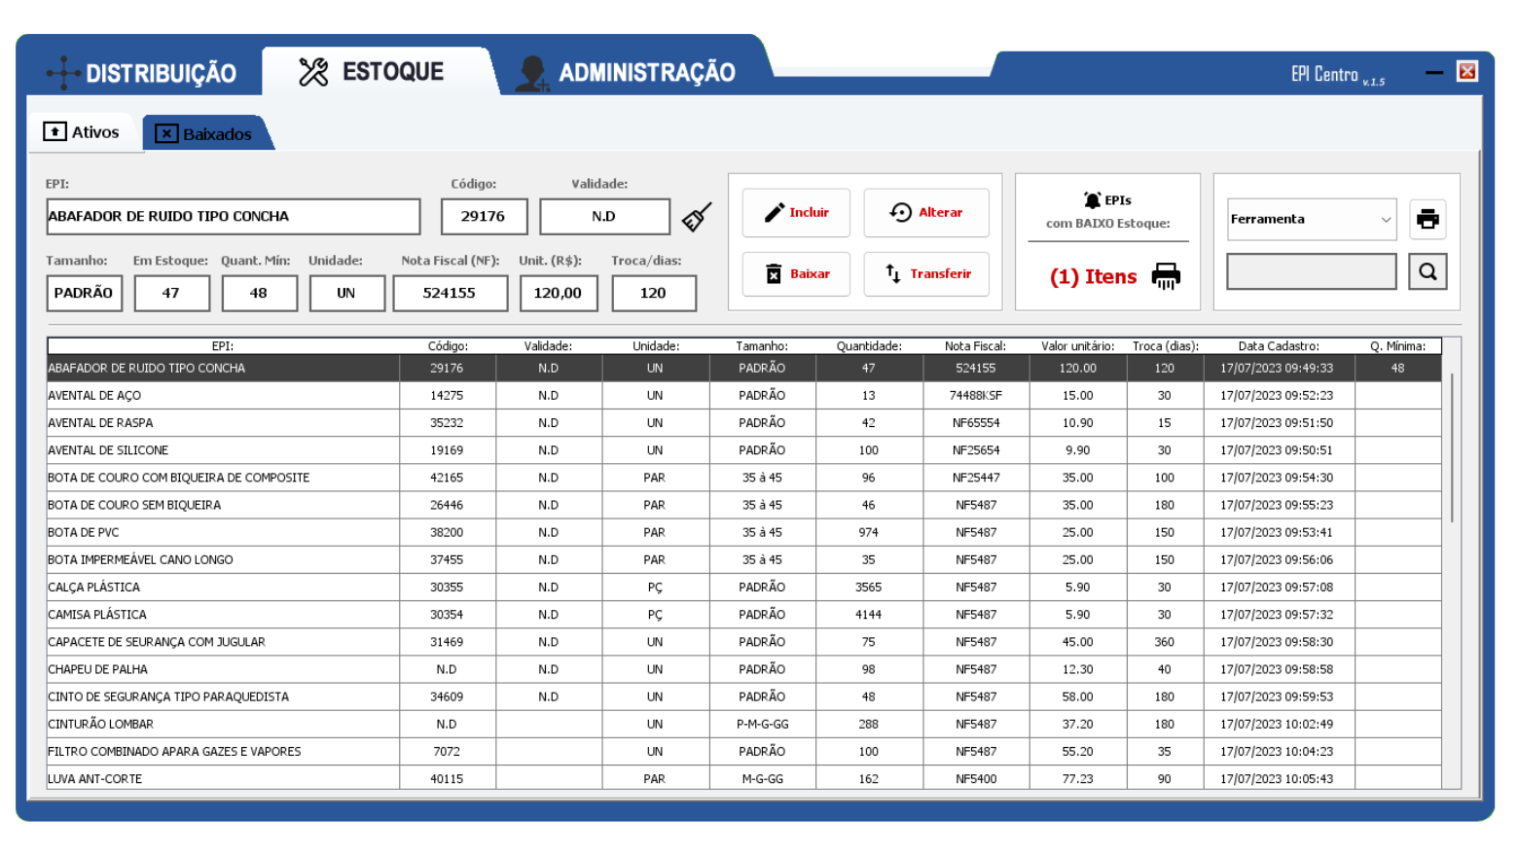Click the magnifying glass search button

(1427, 272)
